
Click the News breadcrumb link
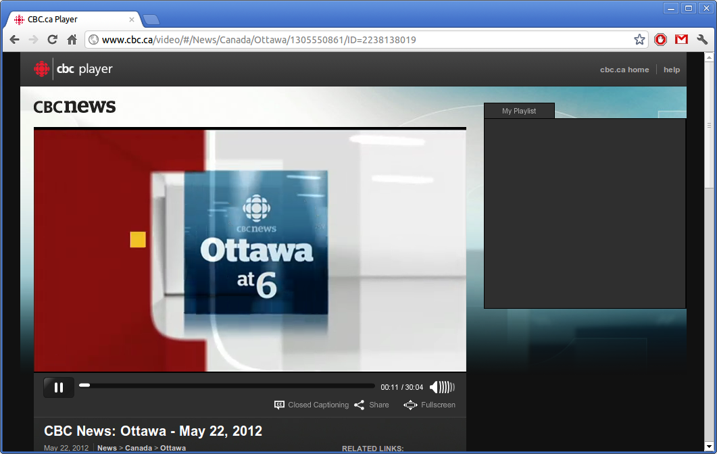click(x=107, y=448)
